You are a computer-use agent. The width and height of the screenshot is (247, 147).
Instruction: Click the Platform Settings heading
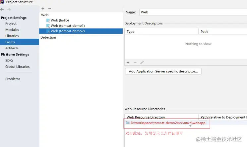point(15,55)
